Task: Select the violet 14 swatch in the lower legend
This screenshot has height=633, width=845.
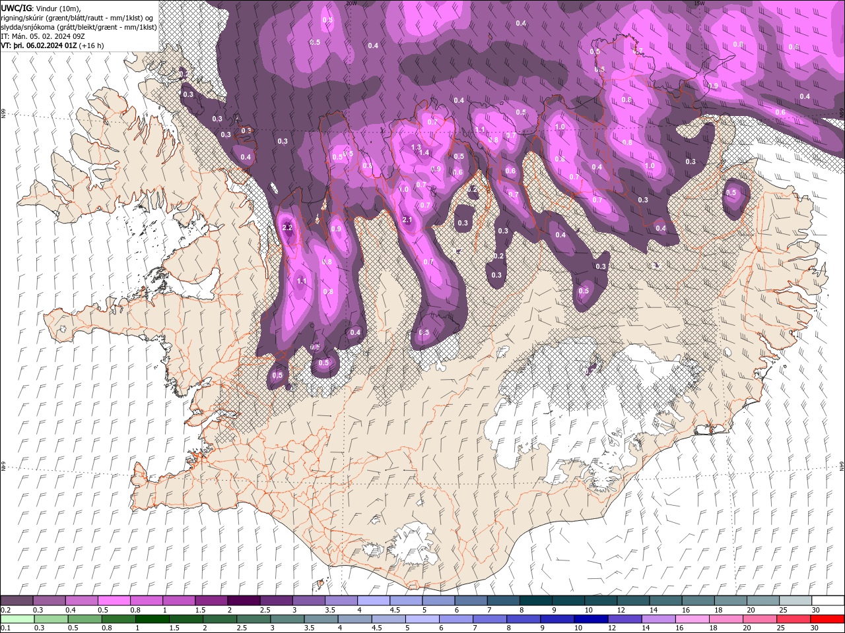Action: [x=659, y=618]
